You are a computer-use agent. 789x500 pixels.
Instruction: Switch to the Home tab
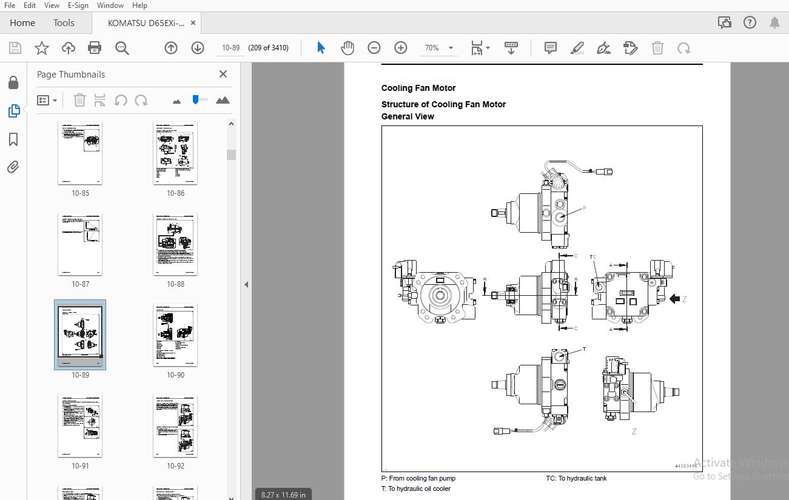click(x=22, y=23)
